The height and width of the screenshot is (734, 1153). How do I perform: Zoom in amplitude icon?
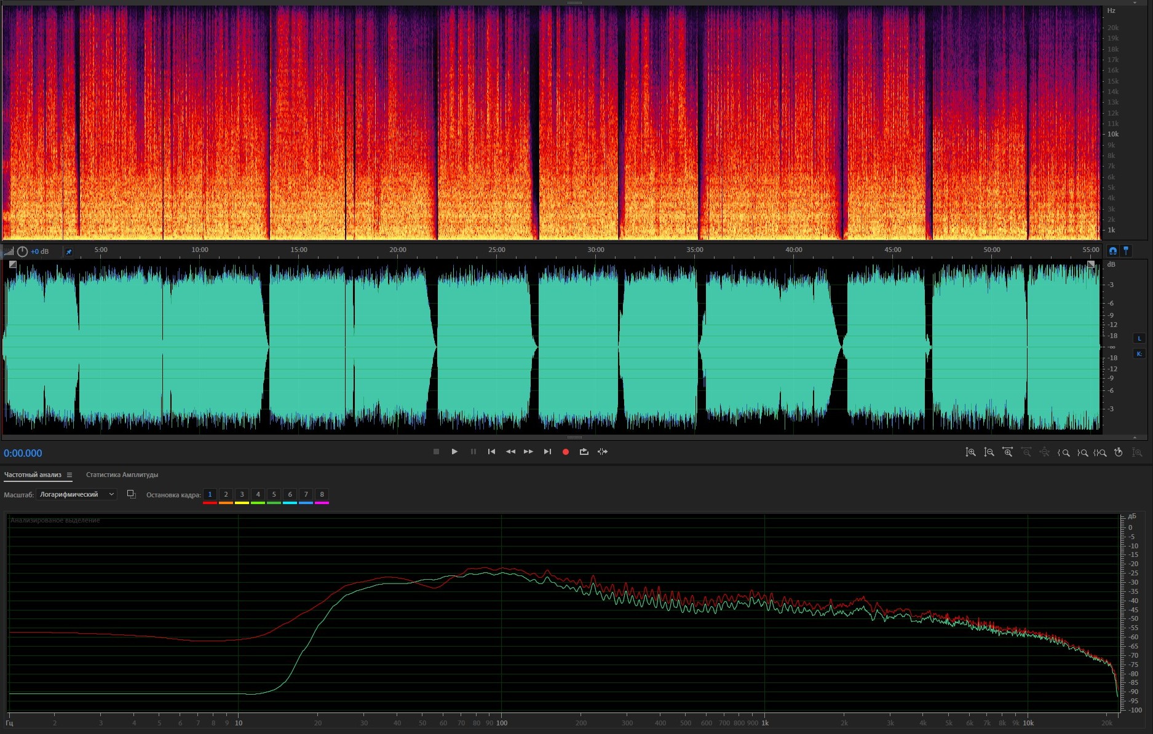coord(970,452)
